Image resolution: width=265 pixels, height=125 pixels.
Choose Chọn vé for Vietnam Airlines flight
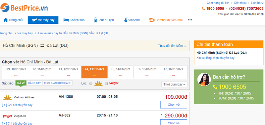click(174, 105)
